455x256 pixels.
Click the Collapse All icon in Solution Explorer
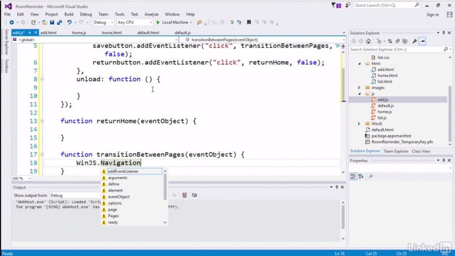[x=397, y=41]
